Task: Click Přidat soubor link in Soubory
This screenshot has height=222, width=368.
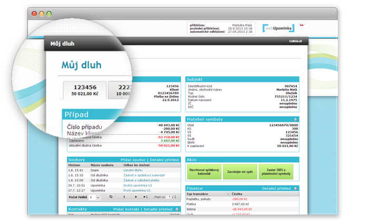Action: coord(133,159)
